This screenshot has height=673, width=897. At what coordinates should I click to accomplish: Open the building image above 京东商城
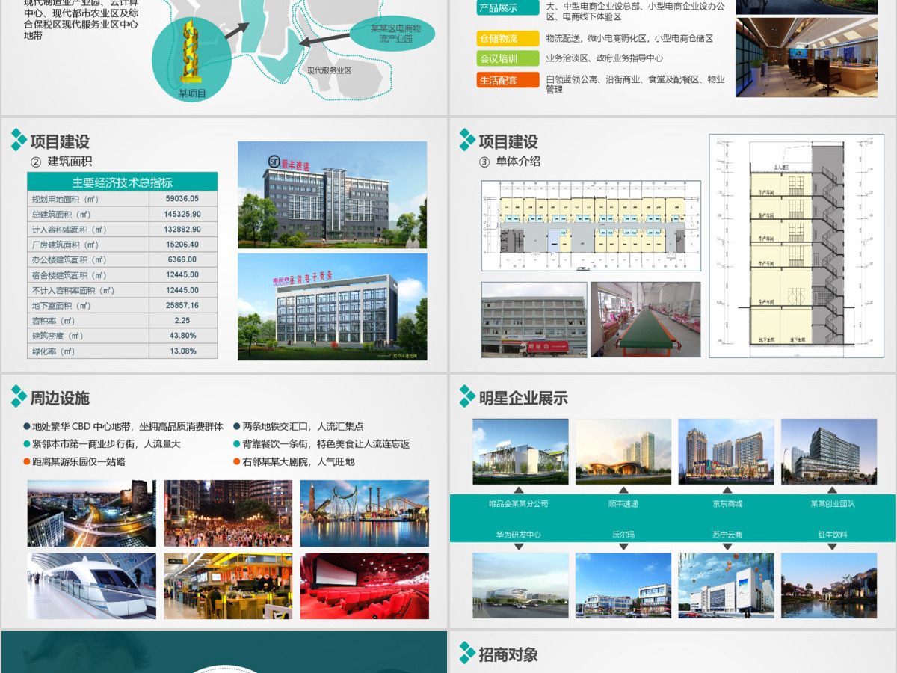[x=727, y=451]
